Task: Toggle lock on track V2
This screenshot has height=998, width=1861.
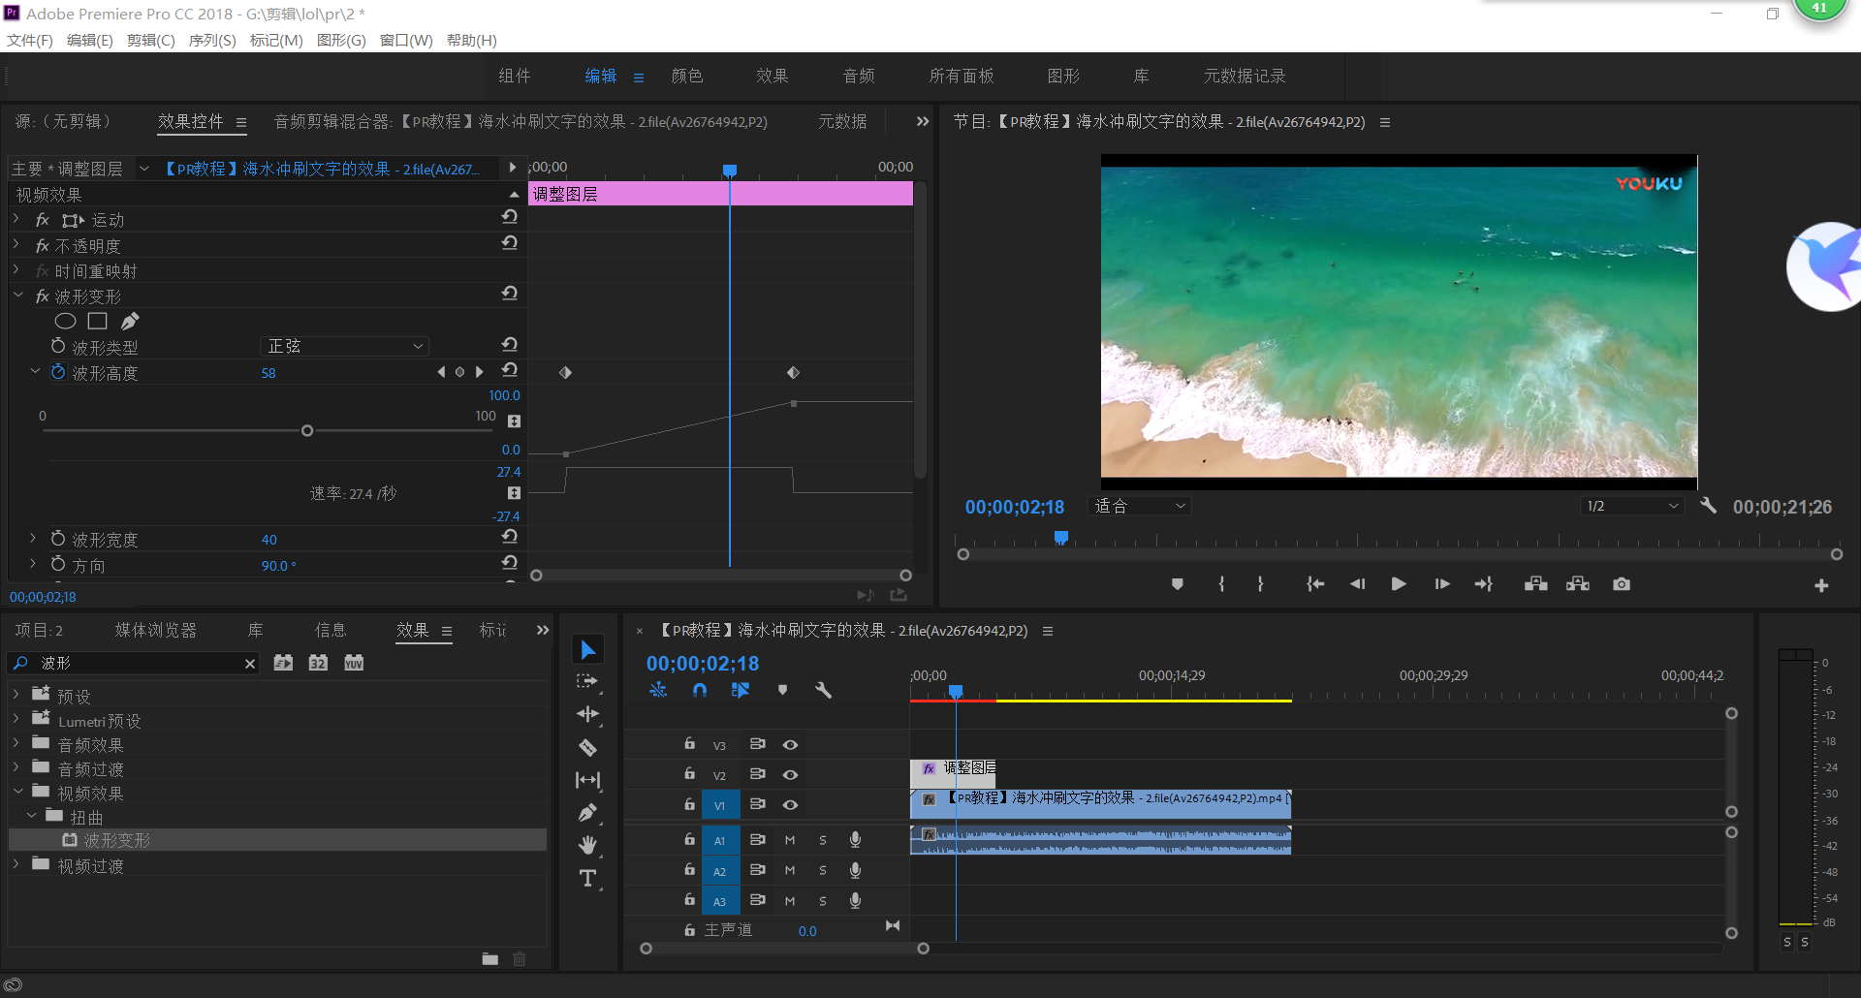Action: (689, 774)
